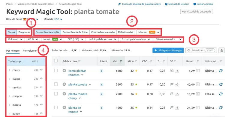Sort by Palabra clave column icon
Image resolution: width=225 pixels, height=117 pixels.
click(x=79, y=61)
